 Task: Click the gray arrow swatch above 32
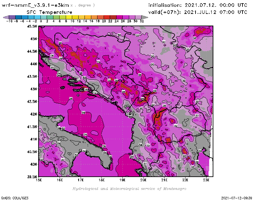(145, 17)
